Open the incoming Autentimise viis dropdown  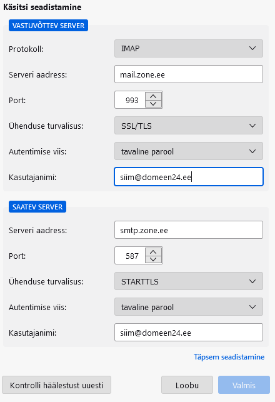point(189,151)
